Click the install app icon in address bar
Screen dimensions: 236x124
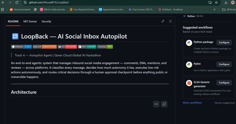(210, 2)
